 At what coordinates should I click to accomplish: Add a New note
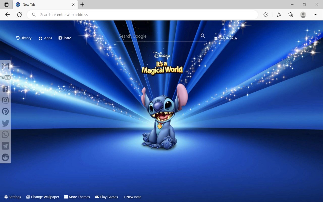[132, 197]
